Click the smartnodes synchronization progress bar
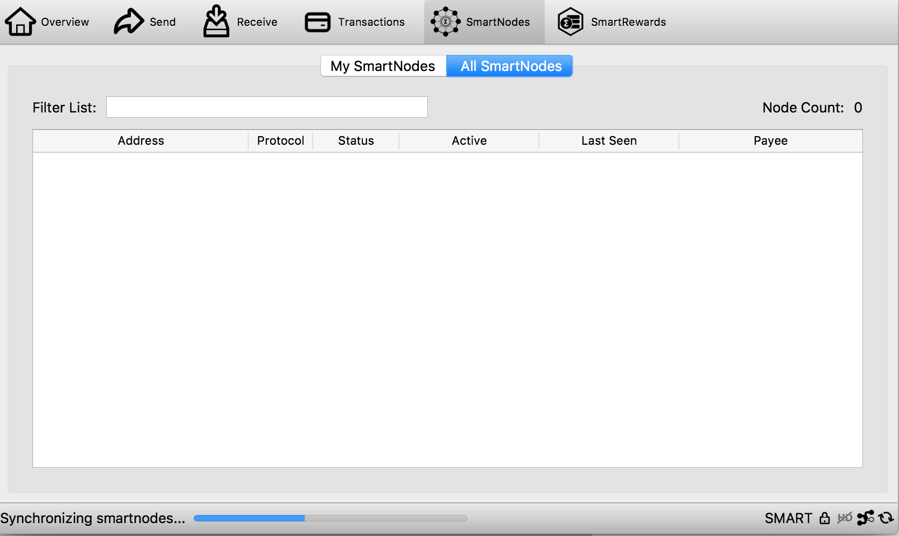Image resolution: width=899 pixels, height=536 pixels. tap(331, 518)
